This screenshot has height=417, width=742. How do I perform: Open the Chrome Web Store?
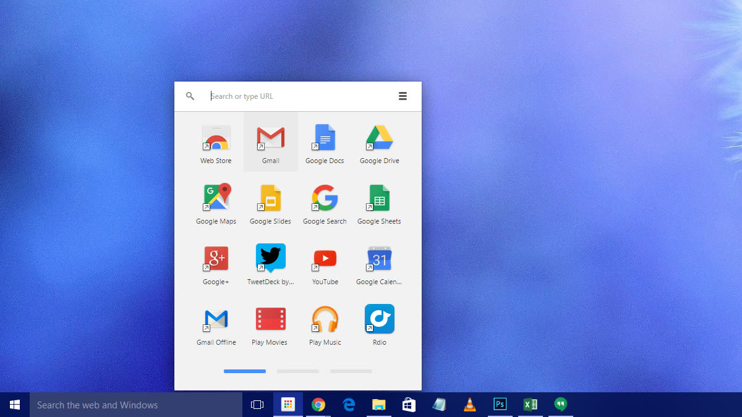pyautogui.click(x=216, y=137)
